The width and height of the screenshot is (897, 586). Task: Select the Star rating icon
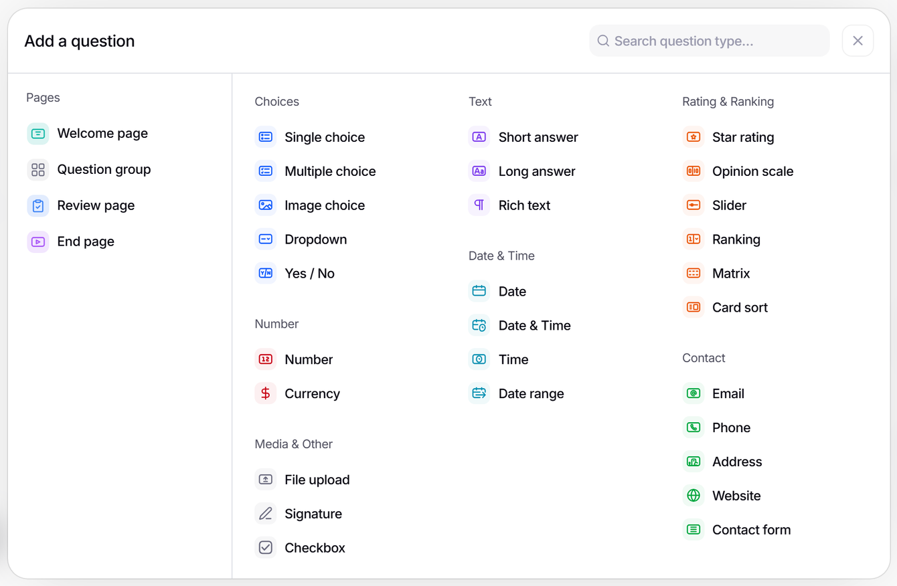click(694, 137)
